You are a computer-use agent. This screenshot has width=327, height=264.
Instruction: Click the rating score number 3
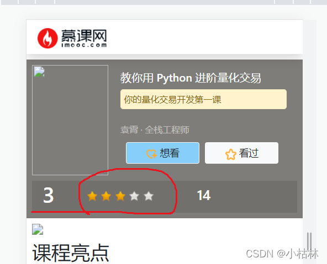pos(49,195)
